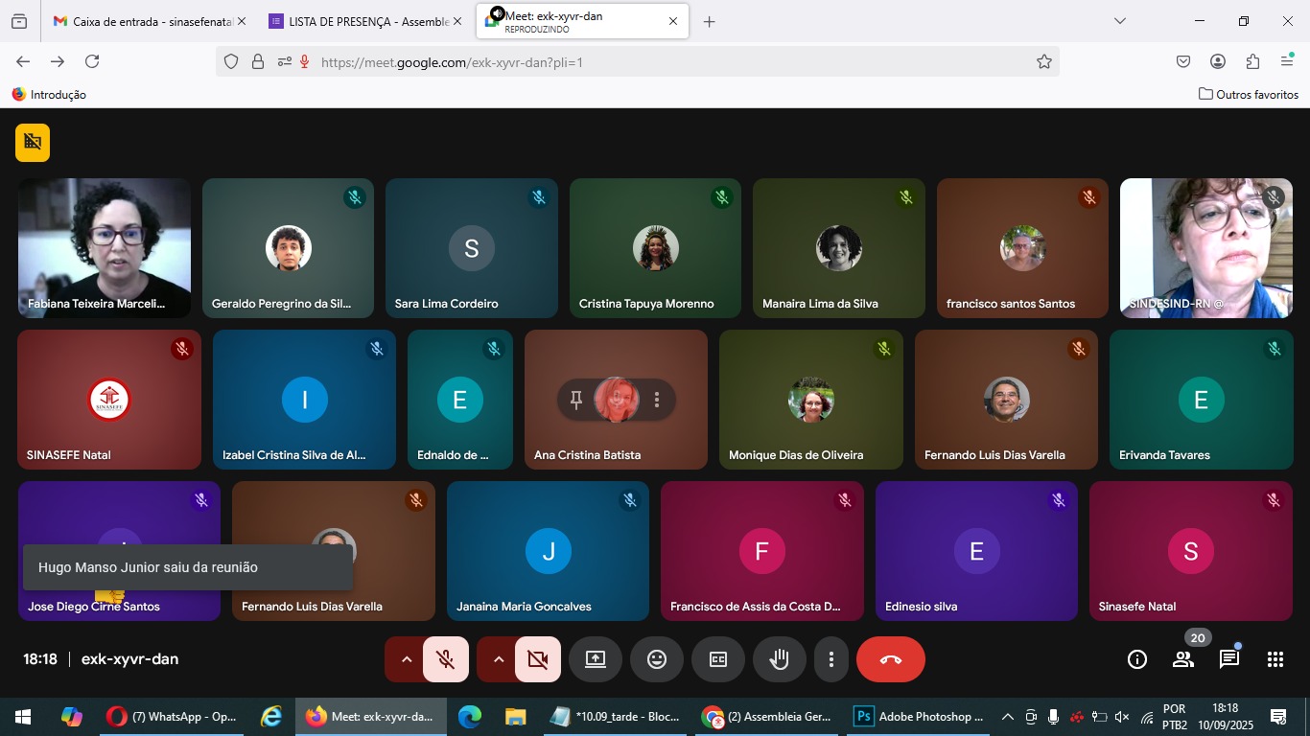
Task: Open Adobe Photoshop from the taskbar
Action: click(919, 717)
